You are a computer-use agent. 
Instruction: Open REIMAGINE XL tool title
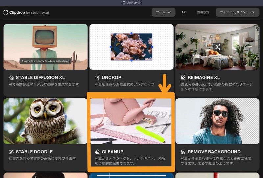click(203, 77)
